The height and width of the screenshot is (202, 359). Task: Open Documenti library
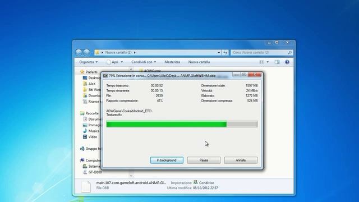pos(95,119)
